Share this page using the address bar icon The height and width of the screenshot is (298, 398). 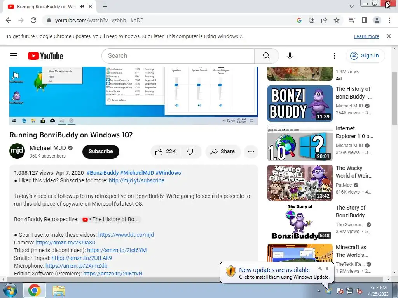[x=324, y=20]
